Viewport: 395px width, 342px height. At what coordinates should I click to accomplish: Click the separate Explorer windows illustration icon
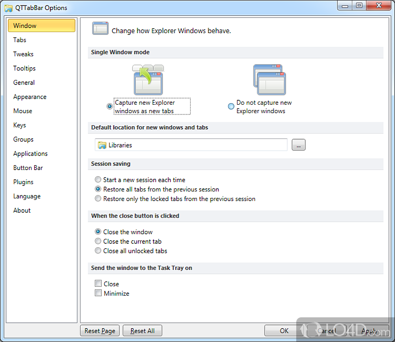[x=269, y=79]
